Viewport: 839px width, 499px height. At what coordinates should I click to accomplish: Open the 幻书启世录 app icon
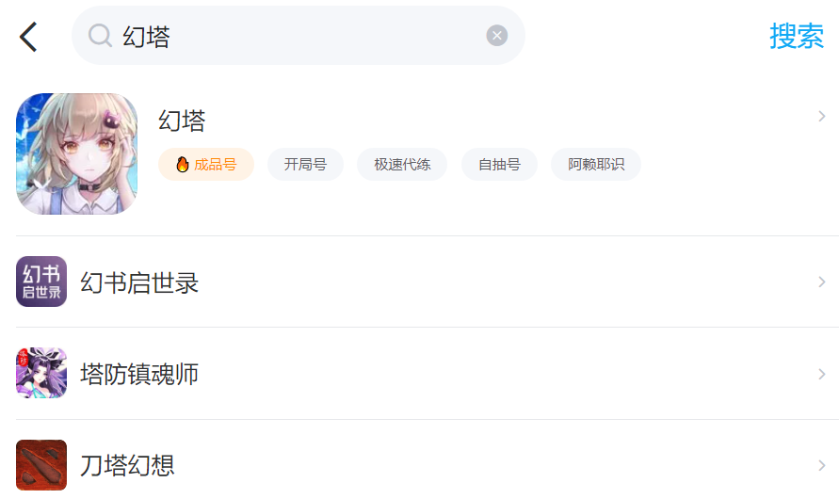tap(41, 282)
